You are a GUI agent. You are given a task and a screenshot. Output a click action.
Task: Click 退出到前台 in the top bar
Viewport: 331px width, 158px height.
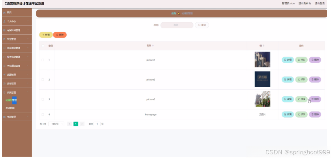tap(305, 4)
